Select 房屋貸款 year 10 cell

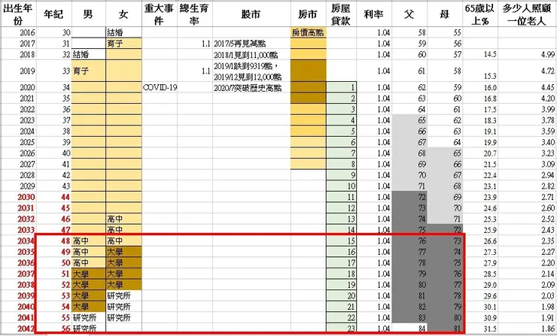[x=341, y=186]
